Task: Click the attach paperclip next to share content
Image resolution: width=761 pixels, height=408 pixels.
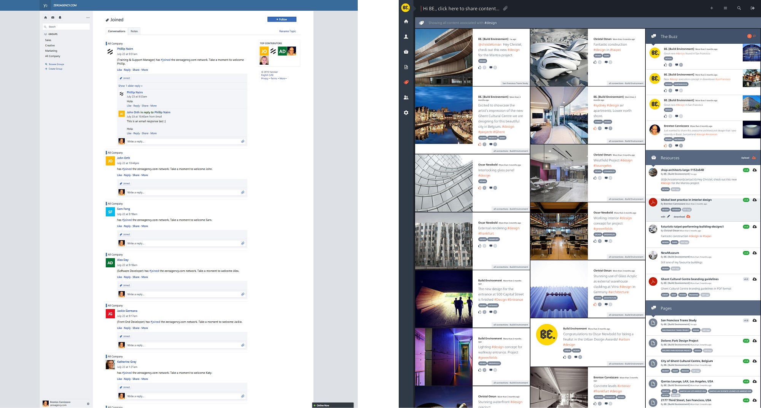Action: pos(505,8)
